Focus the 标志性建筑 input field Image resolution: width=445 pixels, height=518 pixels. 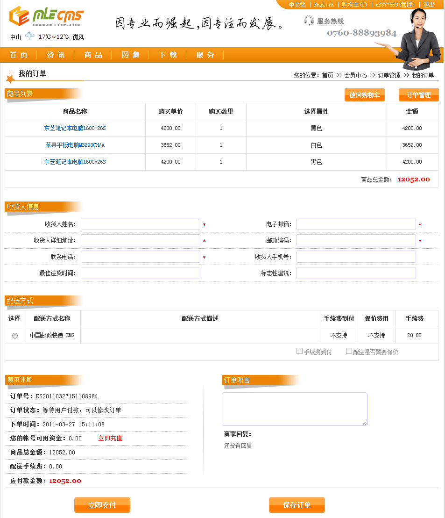[356, 273]
